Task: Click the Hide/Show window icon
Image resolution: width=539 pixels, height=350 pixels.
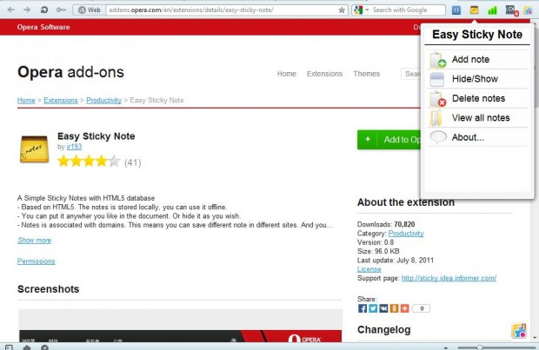Action: click(x=437, y=79)
